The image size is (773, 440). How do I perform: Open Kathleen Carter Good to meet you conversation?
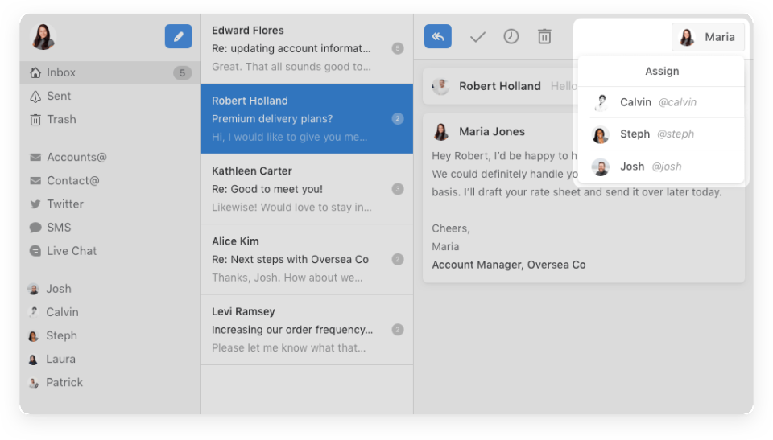(307, 189)
